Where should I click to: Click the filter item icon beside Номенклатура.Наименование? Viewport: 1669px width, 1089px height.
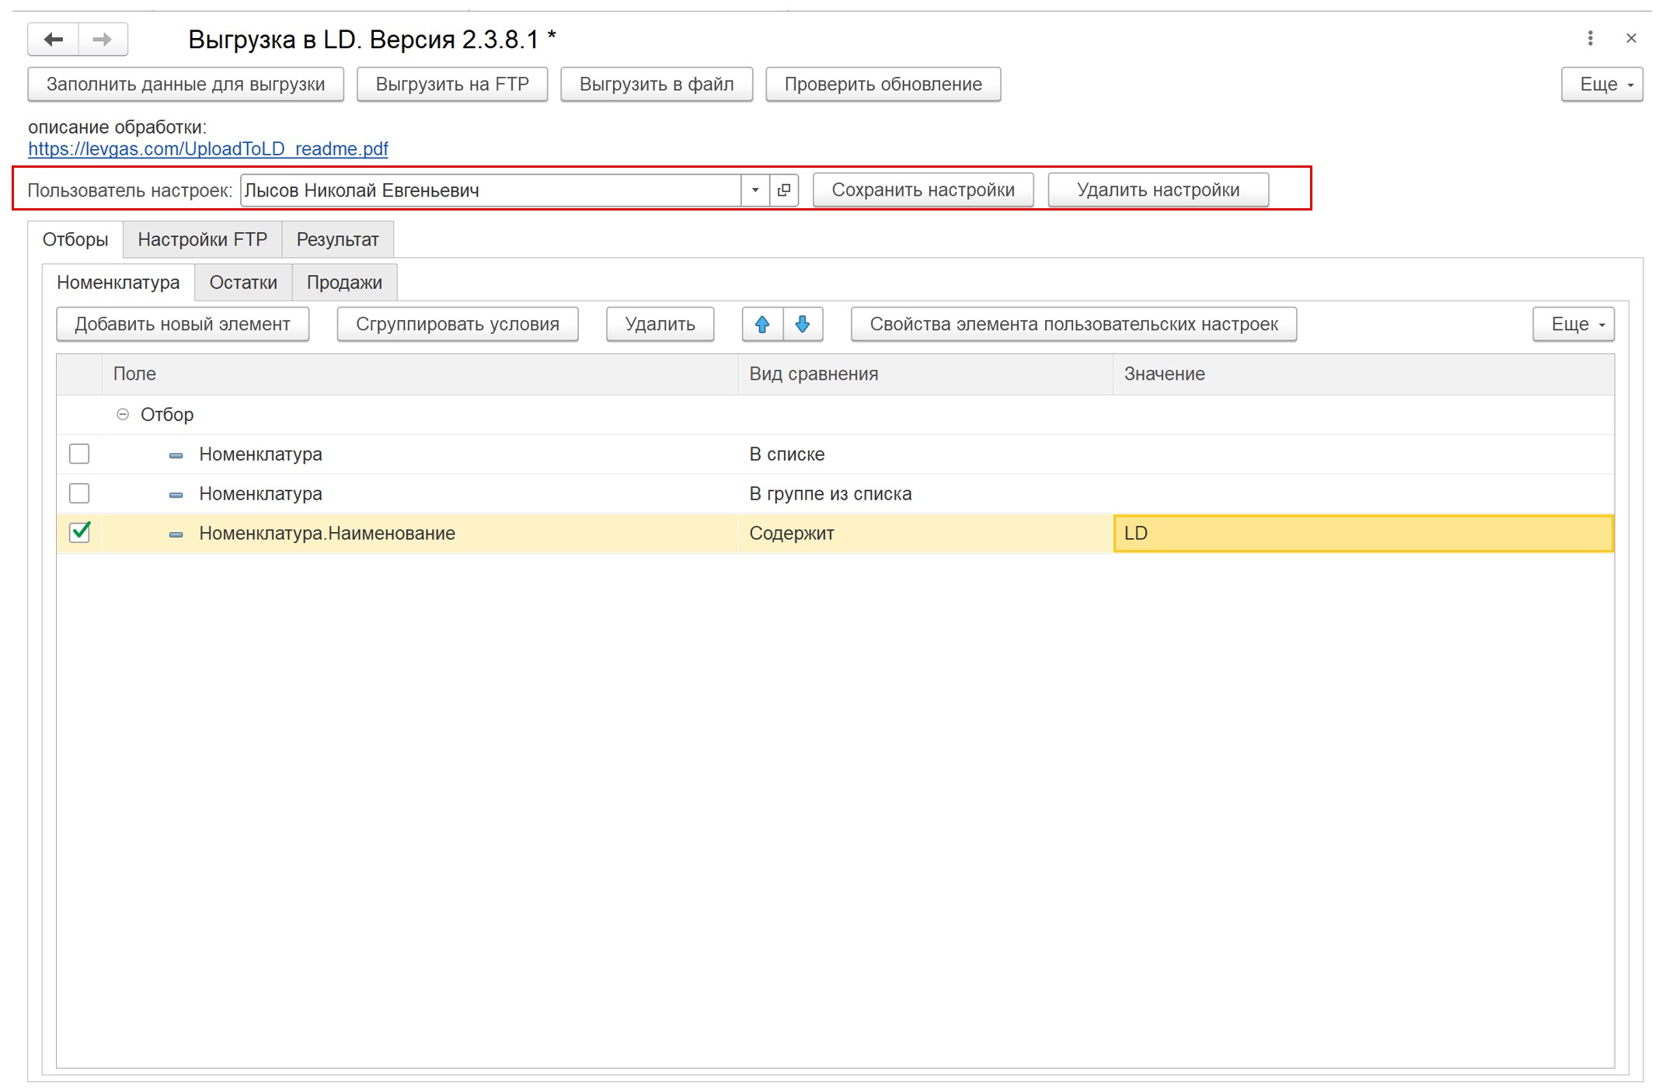pyautogui.click(x=176, y=534)
